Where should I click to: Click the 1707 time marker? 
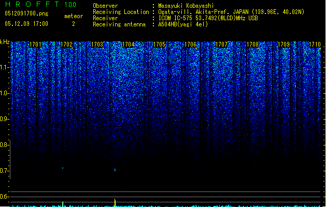coord(222,45)
